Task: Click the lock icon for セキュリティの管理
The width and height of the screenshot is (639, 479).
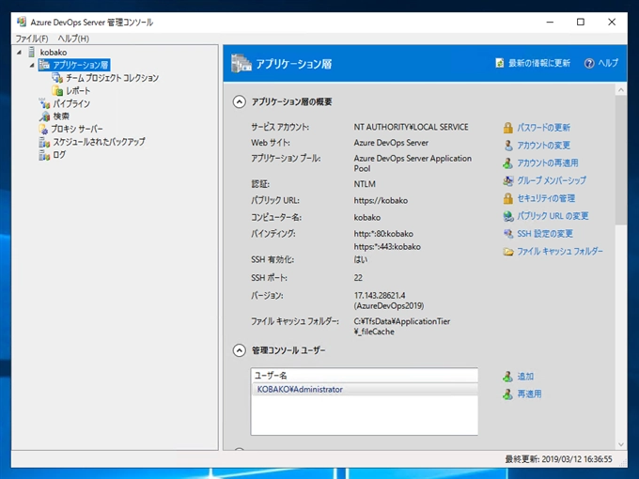Action: [x=507, y=199]
